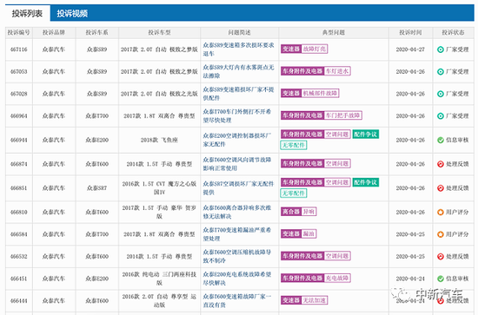This screenshot has width=478, height=315.
Task: Click the 无零配件 tag in row 466851
Action: 293,194
